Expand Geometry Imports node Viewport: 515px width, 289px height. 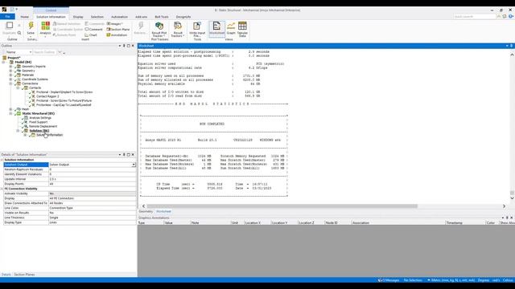click(x=10, y=66)
